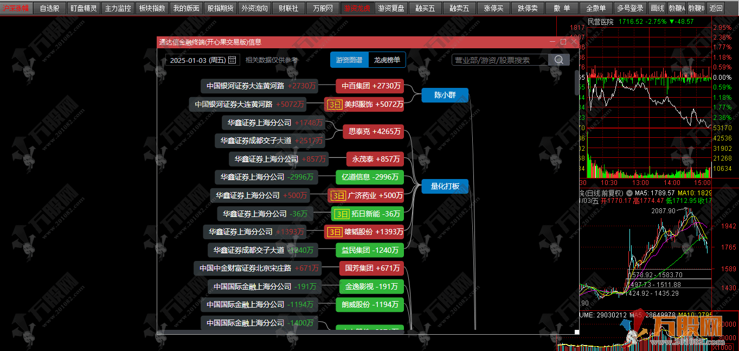This screenshot has width=739, height=351.
Task: Select the 永茂泰 +857万 stock node
Action: [375, 159]
